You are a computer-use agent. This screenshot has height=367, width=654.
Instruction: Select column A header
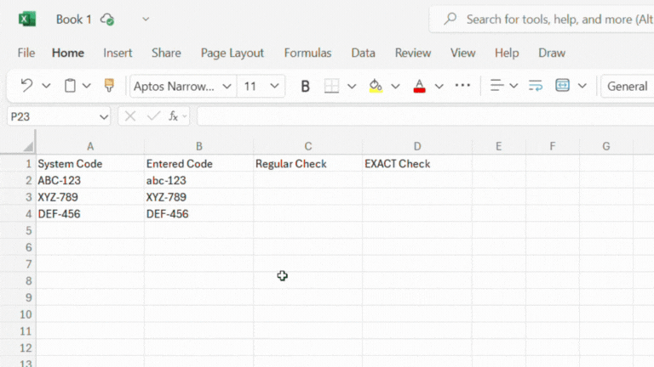click(90, 146)
